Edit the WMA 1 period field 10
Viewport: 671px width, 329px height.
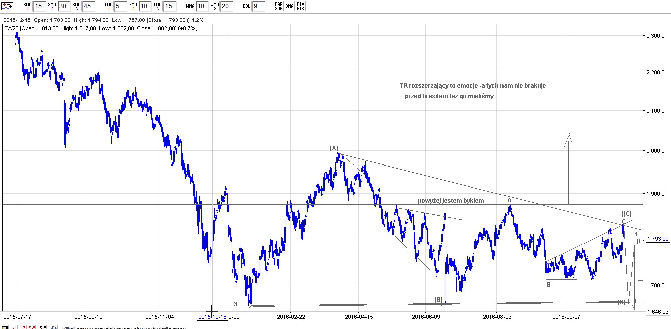pos(202,7)
